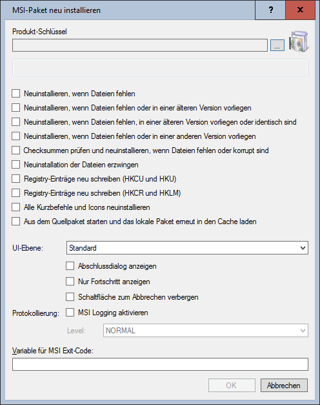
Task: Click the 'MSI-Paket neu installieren' title text
Action: click(56, 10)
